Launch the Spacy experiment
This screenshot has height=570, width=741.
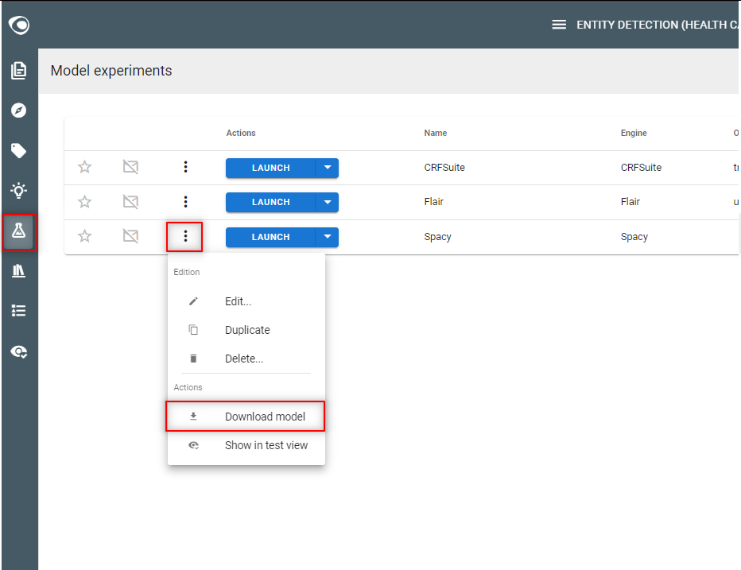(x=270, y=237)
